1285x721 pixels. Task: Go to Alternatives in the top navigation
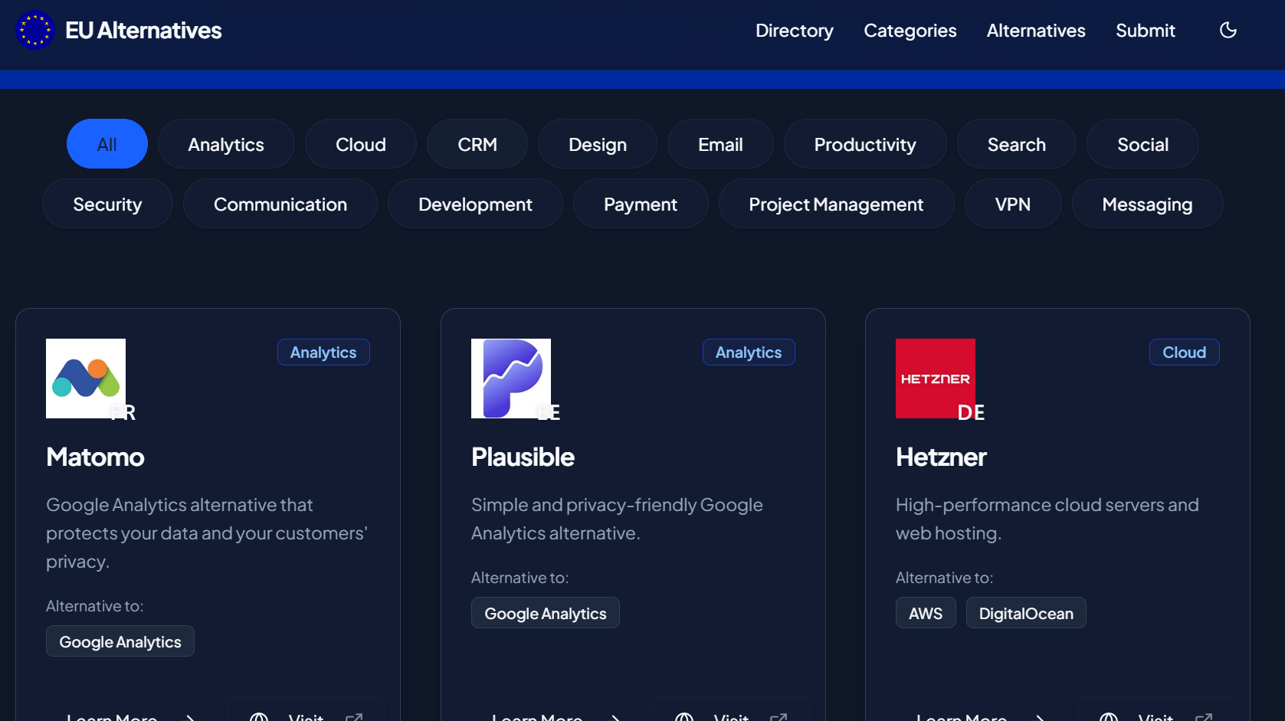coord(1035,31)
